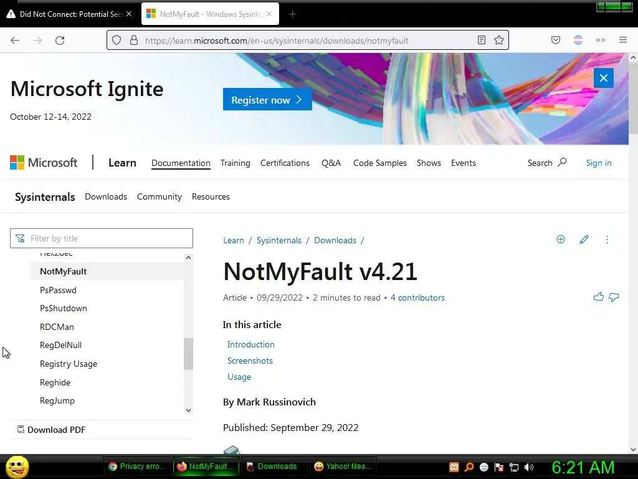The width and height of the screenshot is (638, 479).
Task: Click the action center flag icon
Action: tap(499, 467)
